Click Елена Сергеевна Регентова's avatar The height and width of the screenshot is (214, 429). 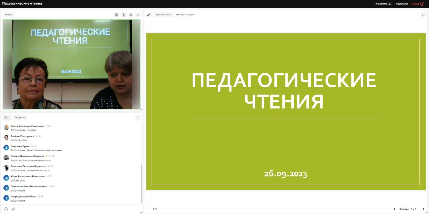[6, 127]
